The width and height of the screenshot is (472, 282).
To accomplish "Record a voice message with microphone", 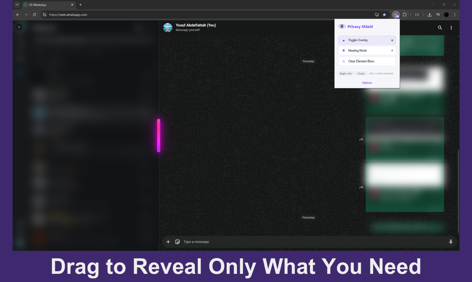I will tap(451, 242).
